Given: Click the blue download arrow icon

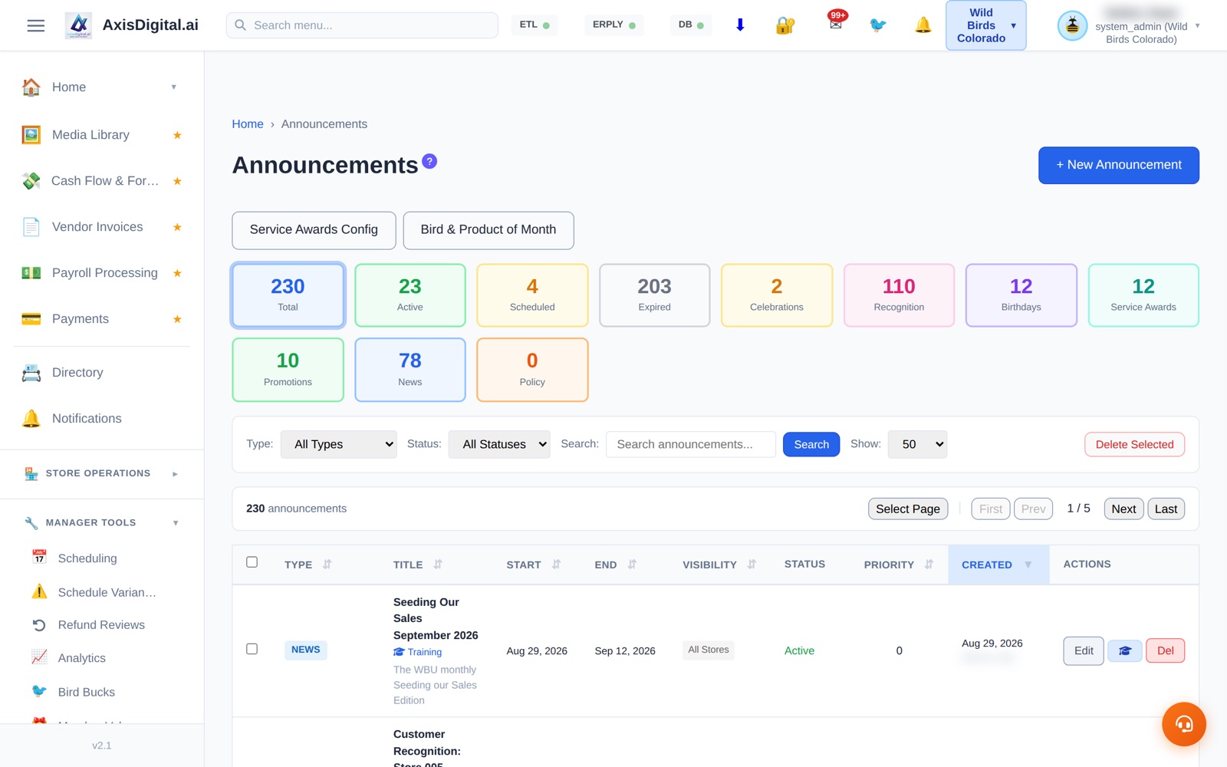Looking at the screenshot, I should (740, 25).
